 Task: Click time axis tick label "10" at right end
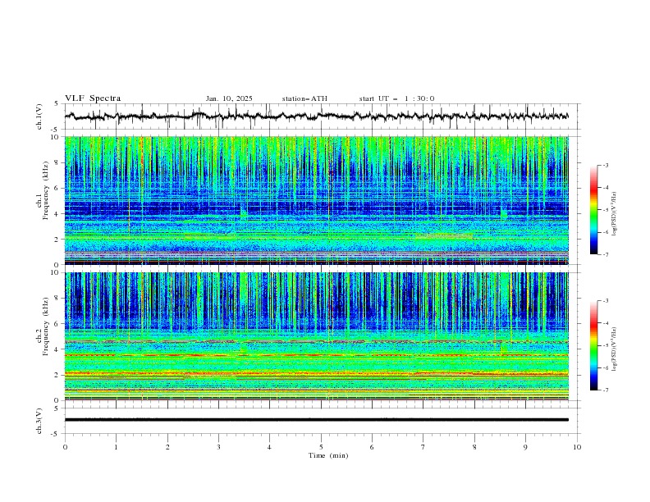coord(577,447)
